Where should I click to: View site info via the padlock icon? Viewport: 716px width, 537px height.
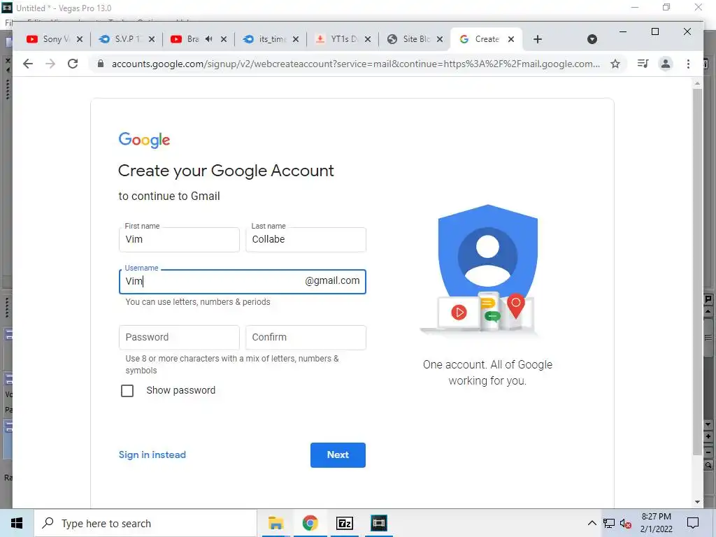101,64
